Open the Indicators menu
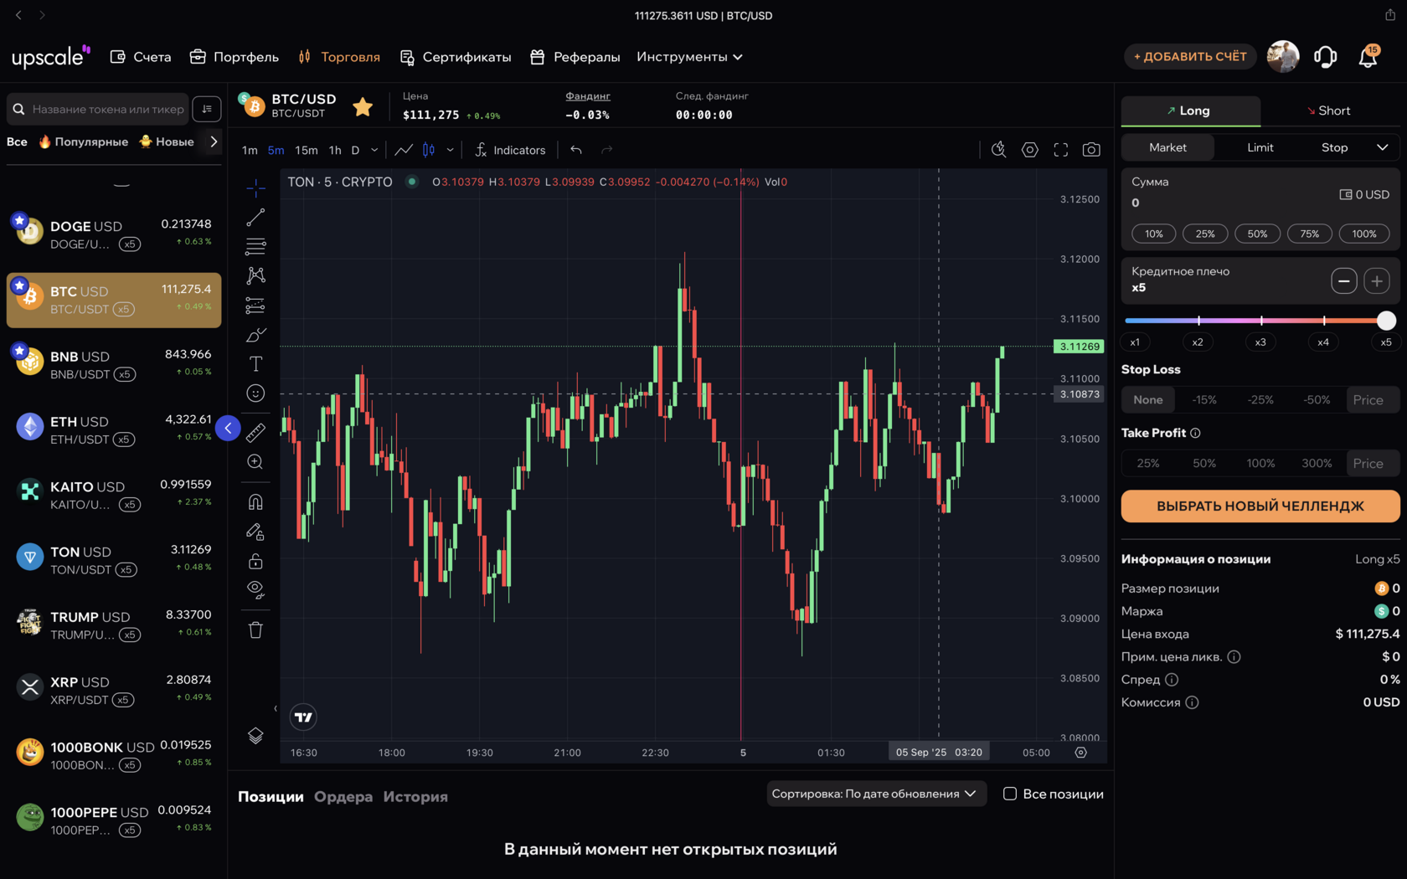This screenshot has width=1407, height=879. click(510, 150)
